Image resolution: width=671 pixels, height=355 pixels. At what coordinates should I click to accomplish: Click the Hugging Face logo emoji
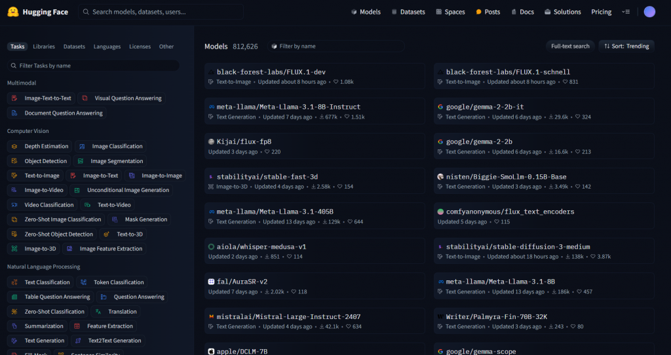tap(13, 12)
